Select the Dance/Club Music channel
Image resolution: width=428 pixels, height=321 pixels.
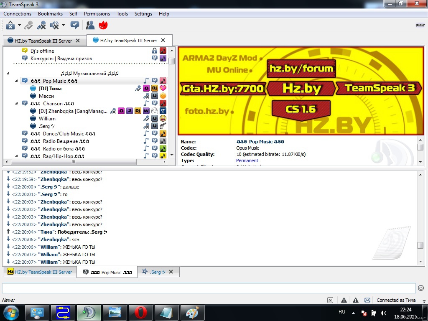(x=63, y=133)
